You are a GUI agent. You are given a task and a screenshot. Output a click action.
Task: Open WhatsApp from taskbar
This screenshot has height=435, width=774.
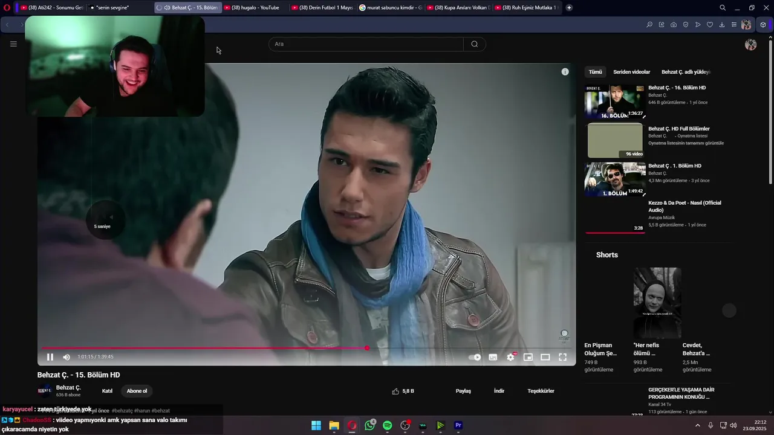click(x=370, y=425)
